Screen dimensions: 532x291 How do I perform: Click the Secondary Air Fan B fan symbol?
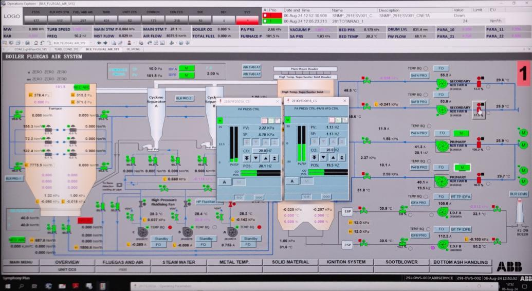pyautogui.click(x=442, y=109)
